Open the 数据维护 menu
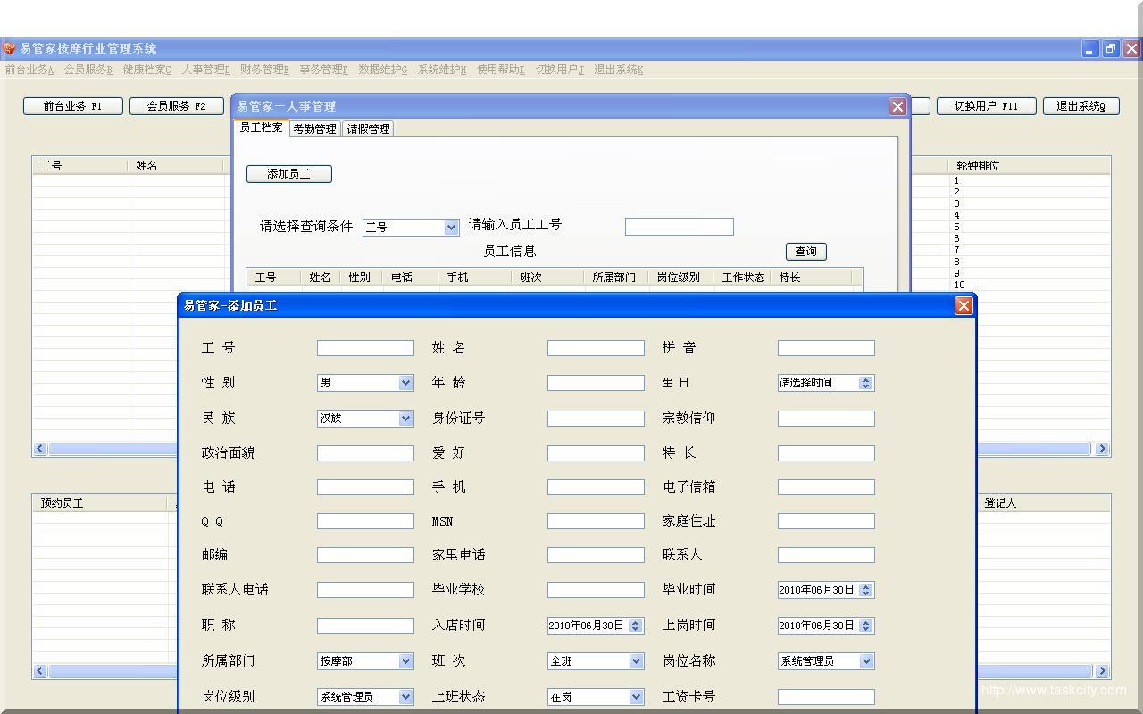Screen dimensions: 1143x714 (x=383, y=69)
